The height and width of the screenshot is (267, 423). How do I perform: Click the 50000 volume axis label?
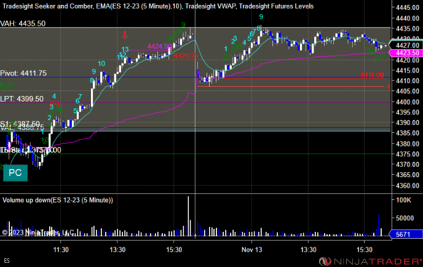[x=405, y=218]
